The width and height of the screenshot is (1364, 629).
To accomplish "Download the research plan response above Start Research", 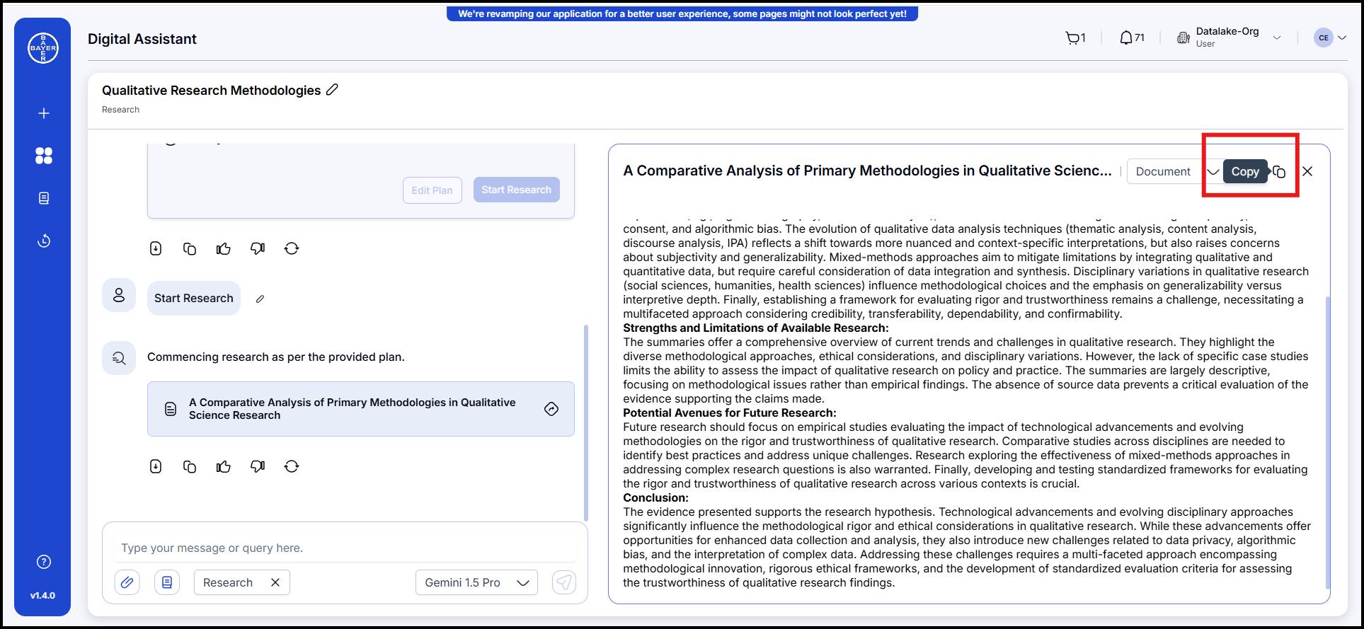I will click(156, 248).
